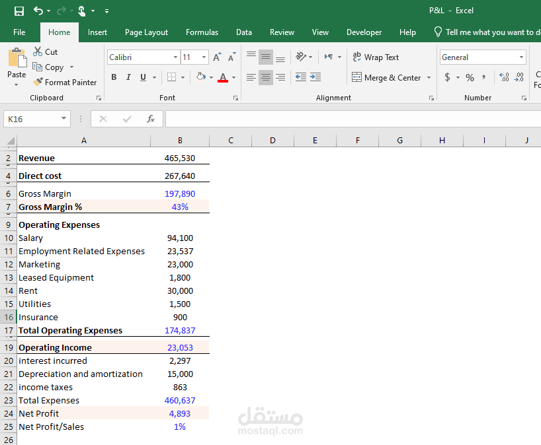Screen dimensions: 541x445
Task: Click Percent Style icon
Action: pyautogui.click(x=470, y=77)
